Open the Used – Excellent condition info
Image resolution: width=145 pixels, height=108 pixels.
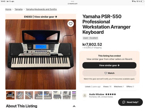90,38
